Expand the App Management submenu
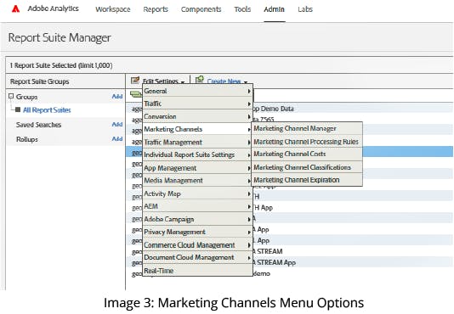 (x=197, y=168)
